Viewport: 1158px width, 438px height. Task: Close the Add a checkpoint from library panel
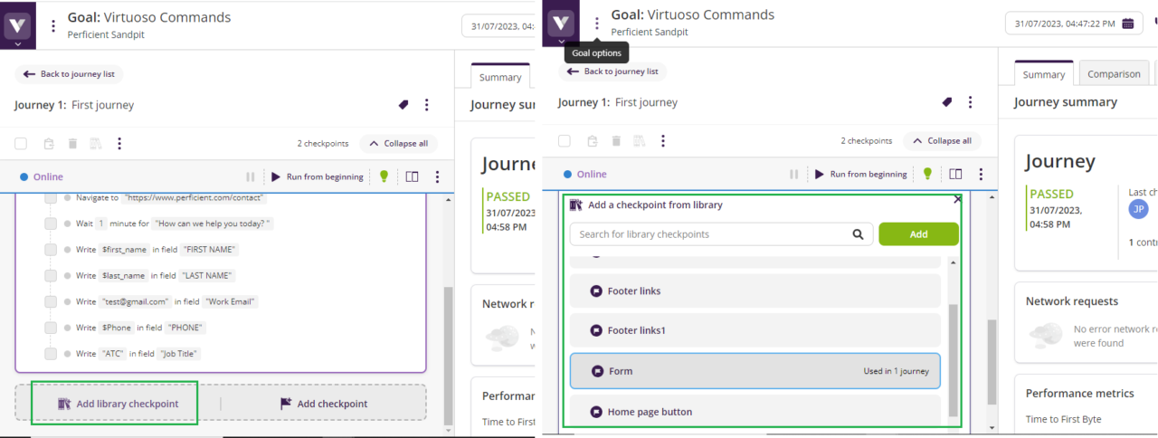(957, 199)
